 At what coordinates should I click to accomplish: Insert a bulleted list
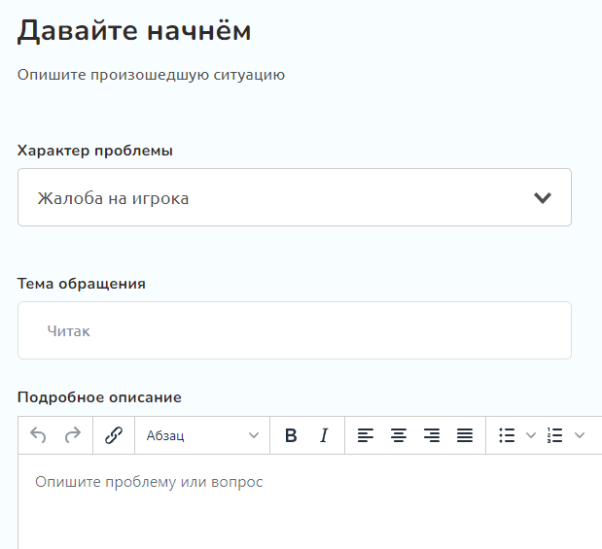[x=507, y=435]
